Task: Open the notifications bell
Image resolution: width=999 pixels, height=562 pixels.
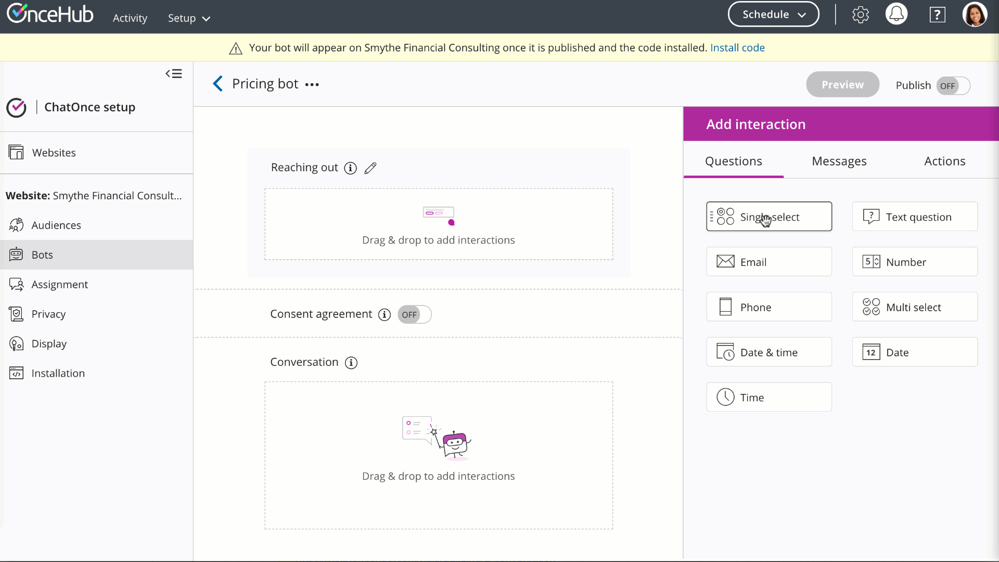Action: tap(896, 15)
